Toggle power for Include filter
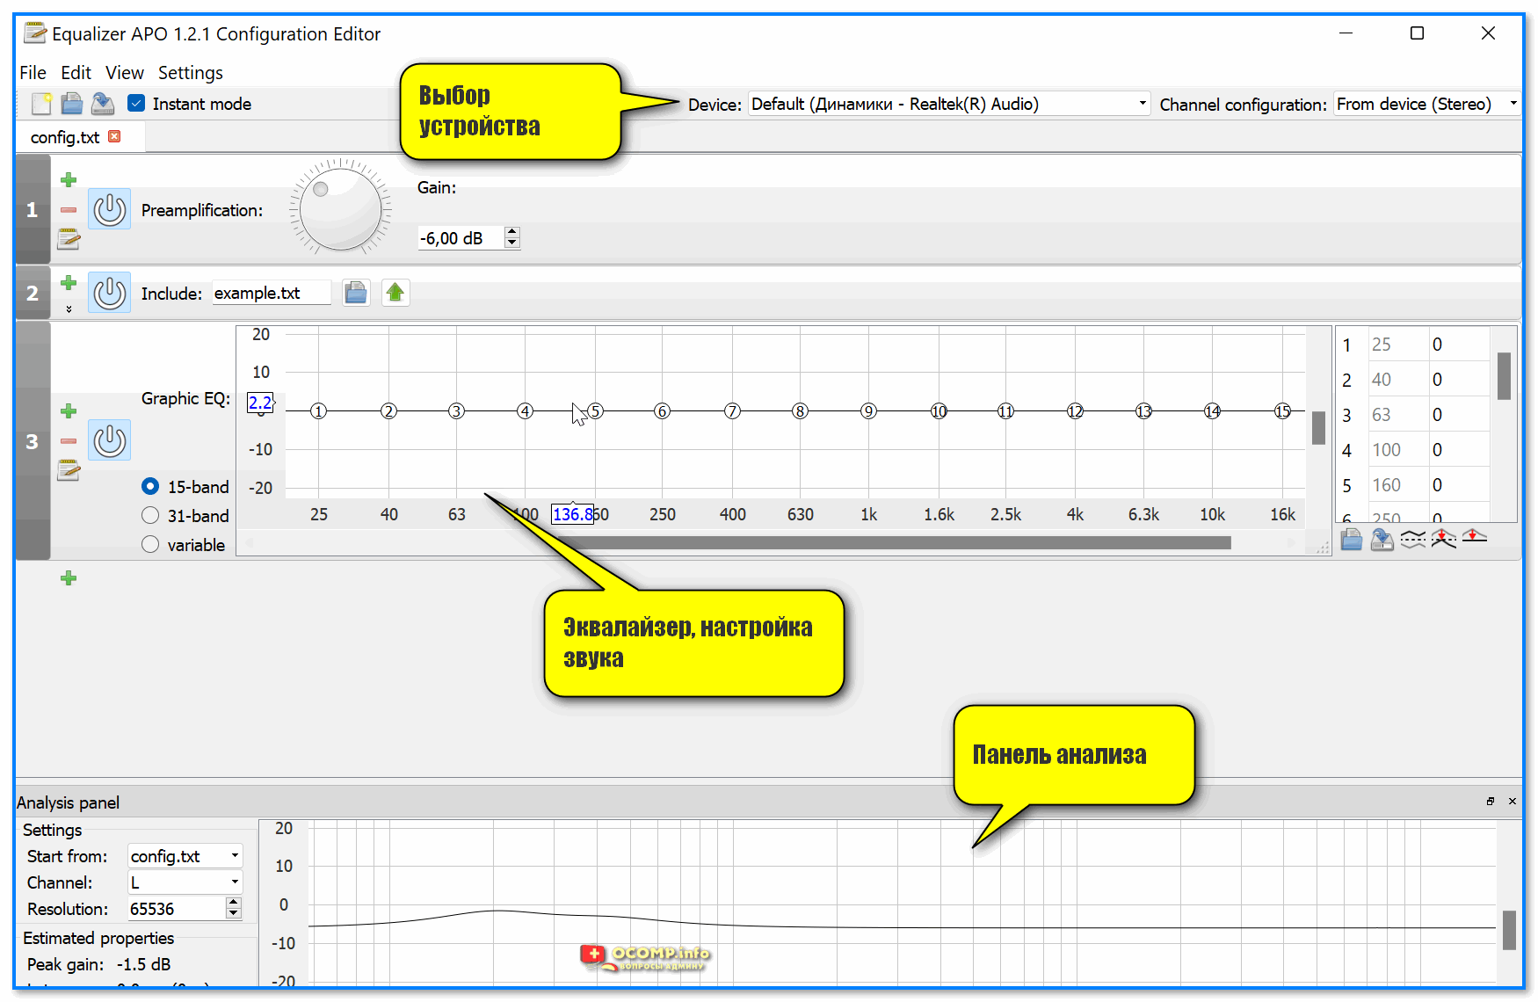 point(110,293)
